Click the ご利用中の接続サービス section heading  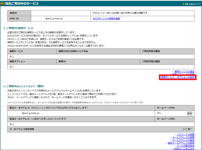click(x=19, y=28)
